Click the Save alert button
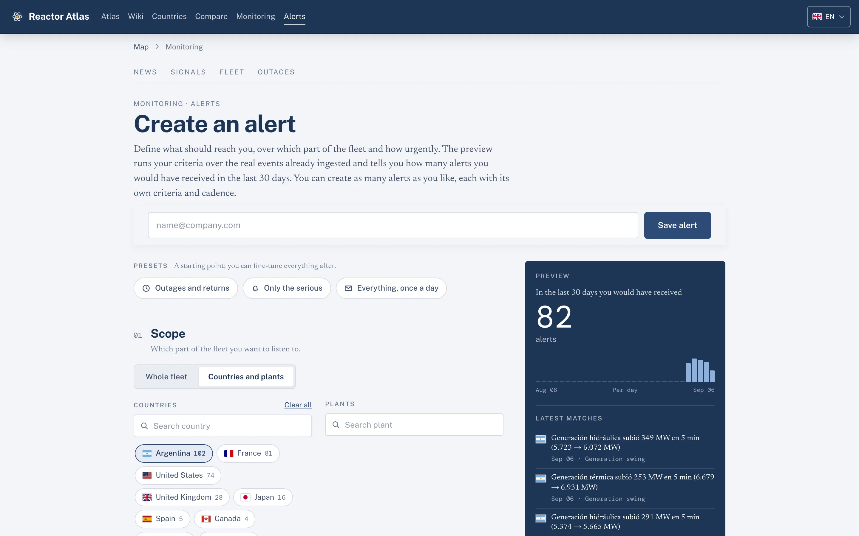Viewport: 859px width, 536px height. pyautogui.click(x=677, y=225)
